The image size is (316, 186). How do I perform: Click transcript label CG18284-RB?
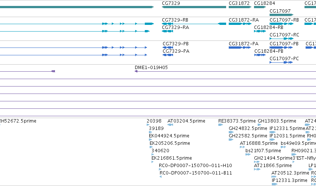268,27
